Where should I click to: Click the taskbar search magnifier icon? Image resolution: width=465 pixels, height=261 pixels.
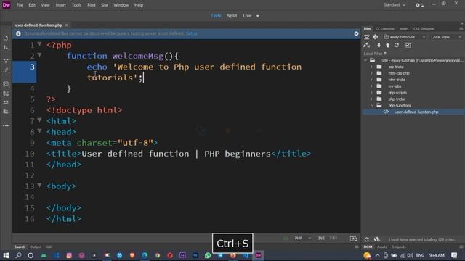tap(18, 255)
